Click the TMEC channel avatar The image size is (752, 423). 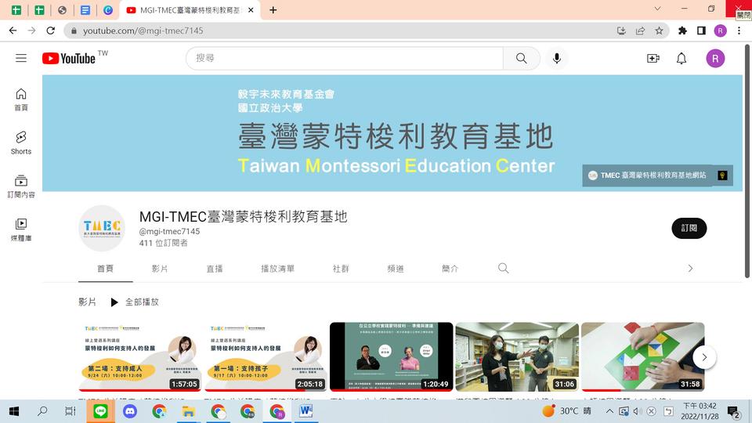coord(102,228)
